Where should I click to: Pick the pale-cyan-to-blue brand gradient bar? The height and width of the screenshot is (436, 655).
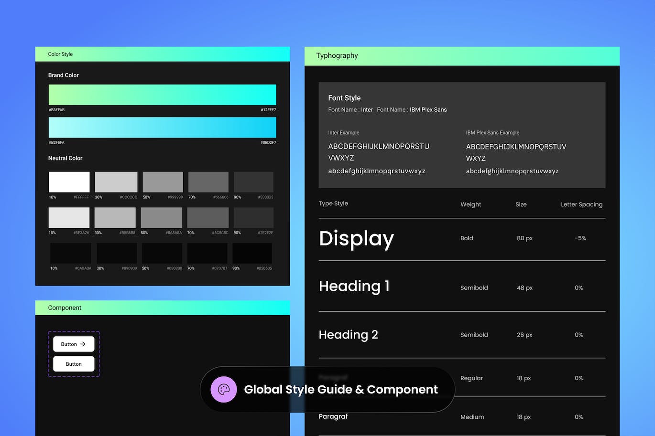[x=163, y=128]
